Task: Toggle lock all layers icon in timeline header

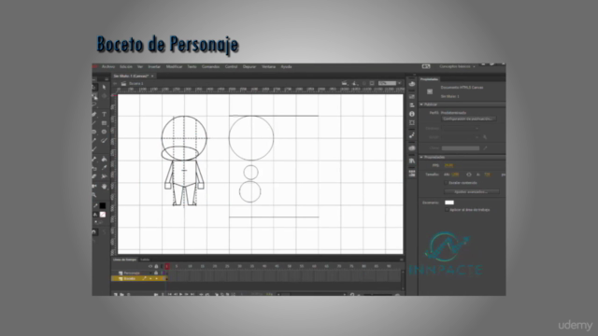Action: (156, 266)
